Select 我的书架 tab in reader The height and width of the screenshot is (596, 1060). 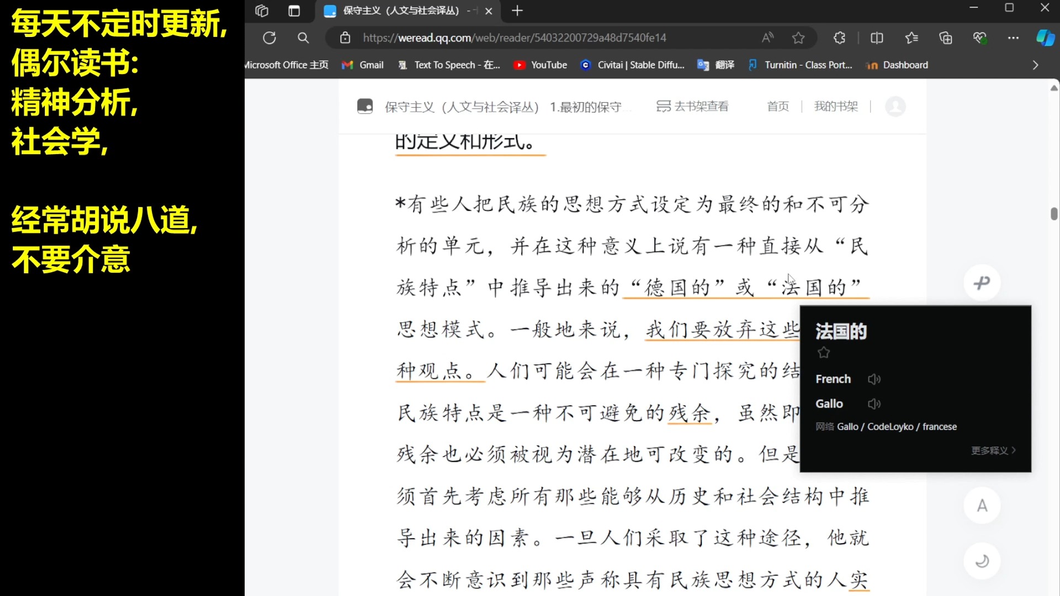[835, 107]
